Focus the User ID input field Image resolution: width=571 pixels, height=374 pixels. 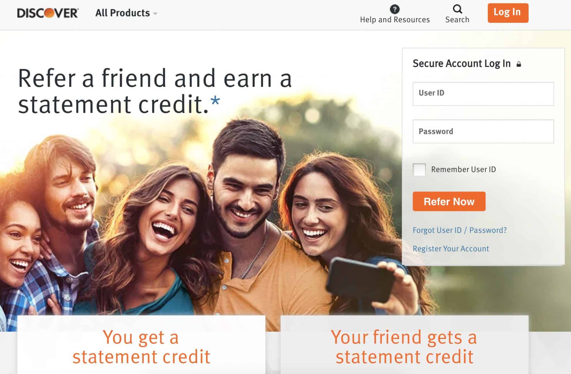coord(483,94)
